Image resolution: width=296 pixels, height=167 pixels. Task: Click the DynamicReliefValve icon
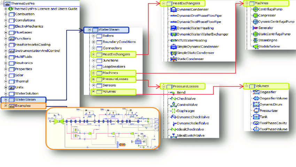[174, 123]
